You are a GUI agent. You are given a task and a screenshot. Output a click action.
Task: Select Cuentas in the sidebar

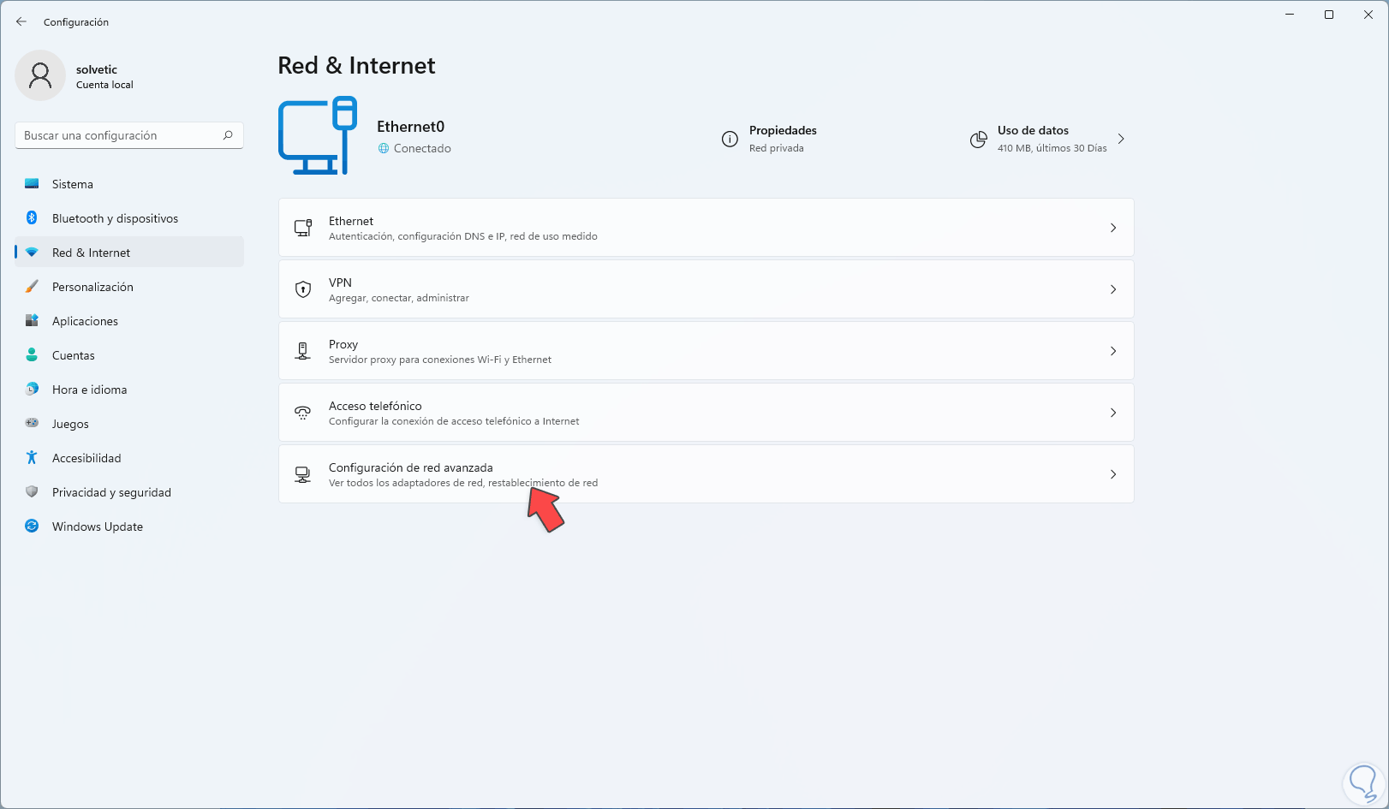coord(129,355)
